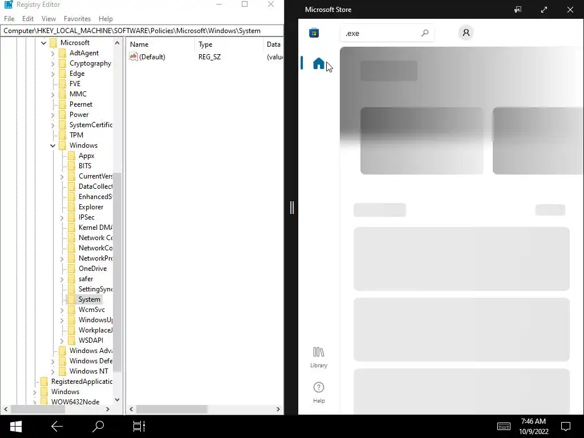Open taskbar Search magnifier
This screenshot has width=584, height=438.
coord(98,427)
